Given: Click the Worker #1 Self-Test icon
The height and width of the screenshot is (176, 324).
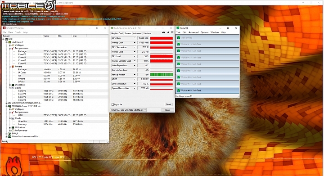Looking at the screenshot, I should [179, 44].
